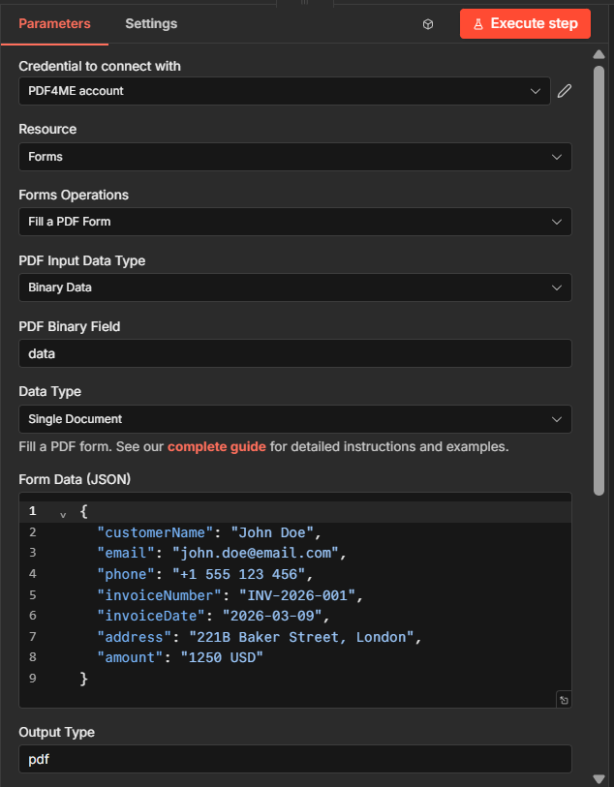The height and width of the screenshot is (787, 614).
Task: Select the Parameters tab
Action: point(54,23)
